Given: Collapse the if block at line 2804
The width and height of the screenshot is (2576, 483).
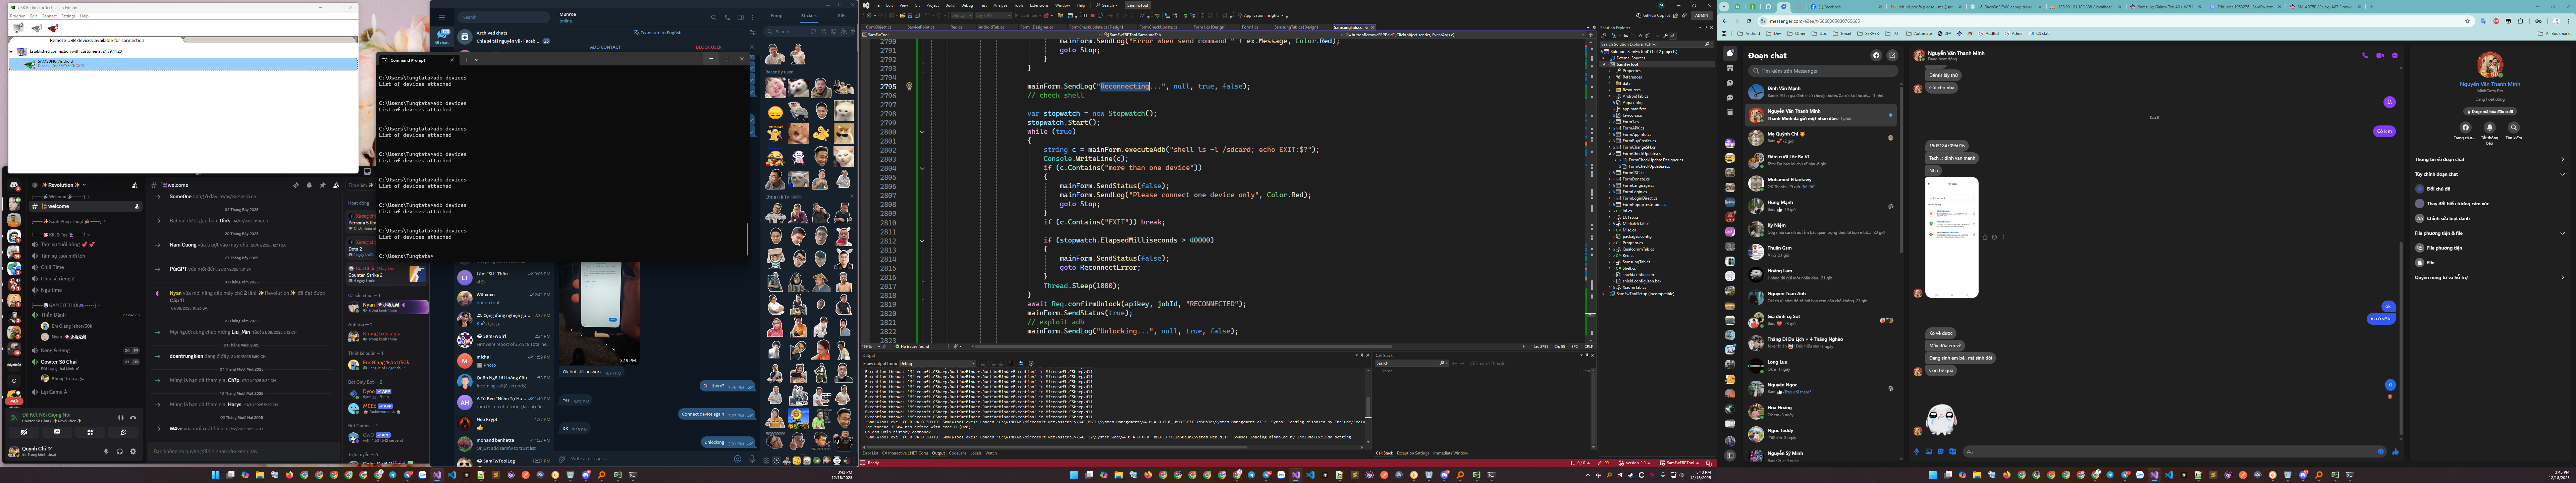Looking at the screenshot, I should pos(922,168).
